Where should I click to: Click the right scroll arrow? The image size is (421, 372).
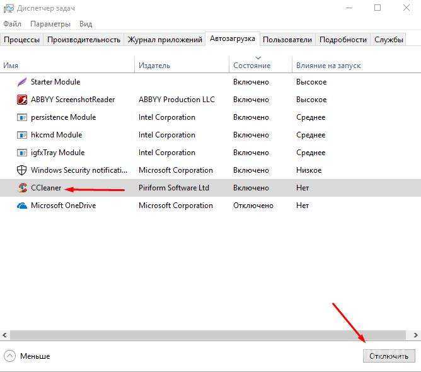pos(415,335)
